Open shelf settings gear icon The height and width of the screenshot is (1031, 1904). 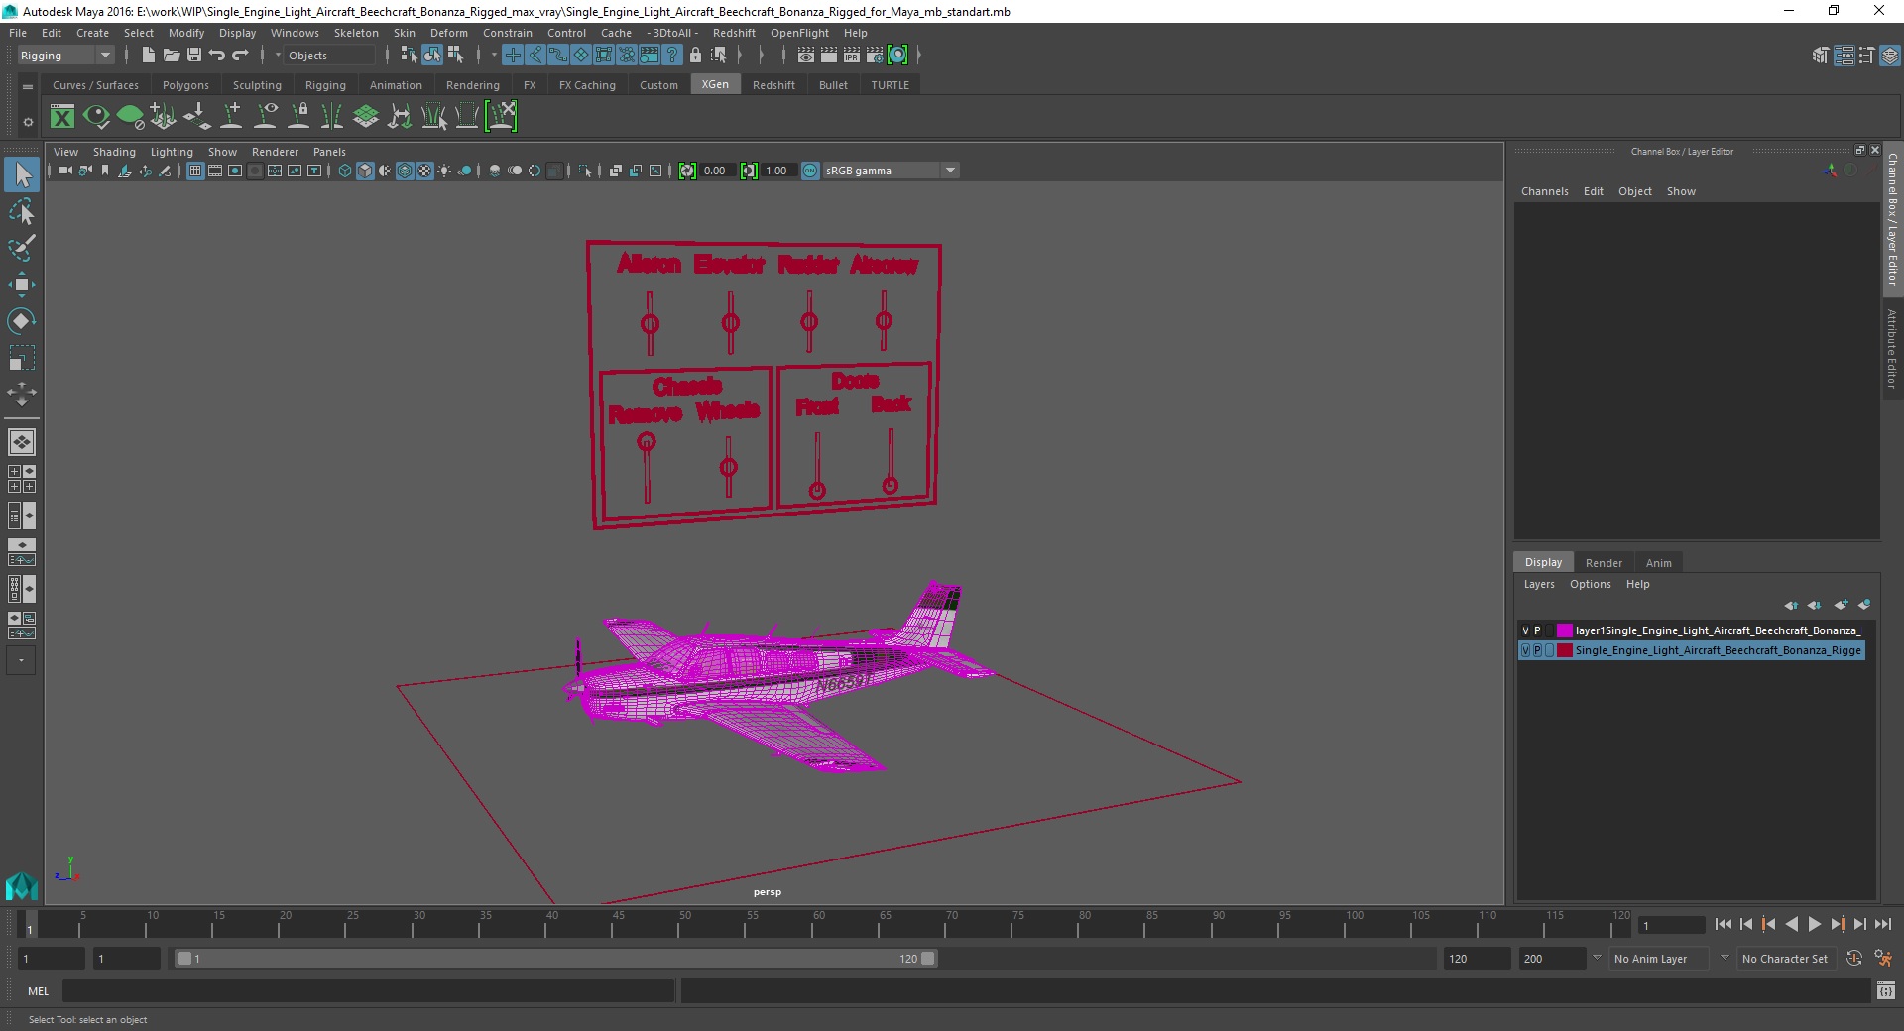tap(28, 122)
